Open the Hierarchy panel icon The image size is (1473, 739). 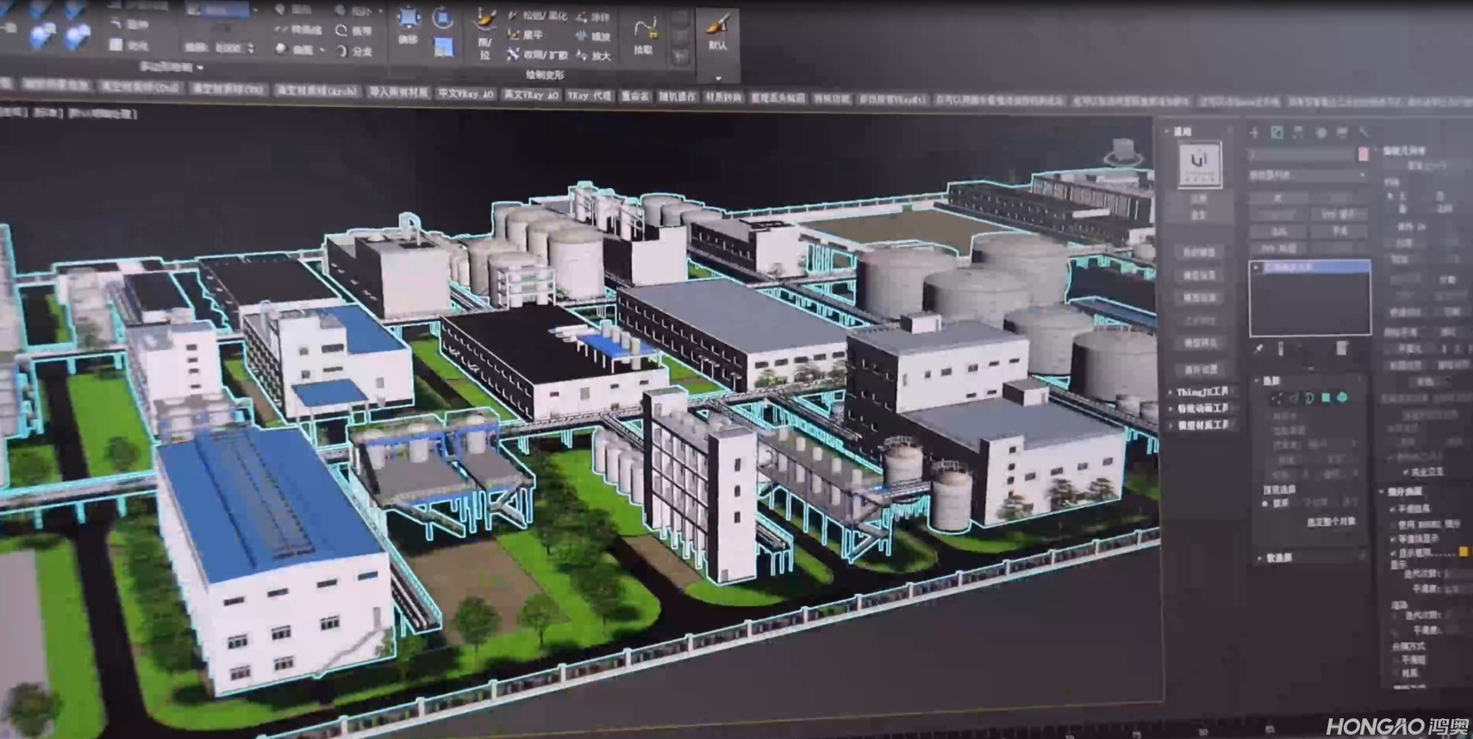[x=1298, y=133]
